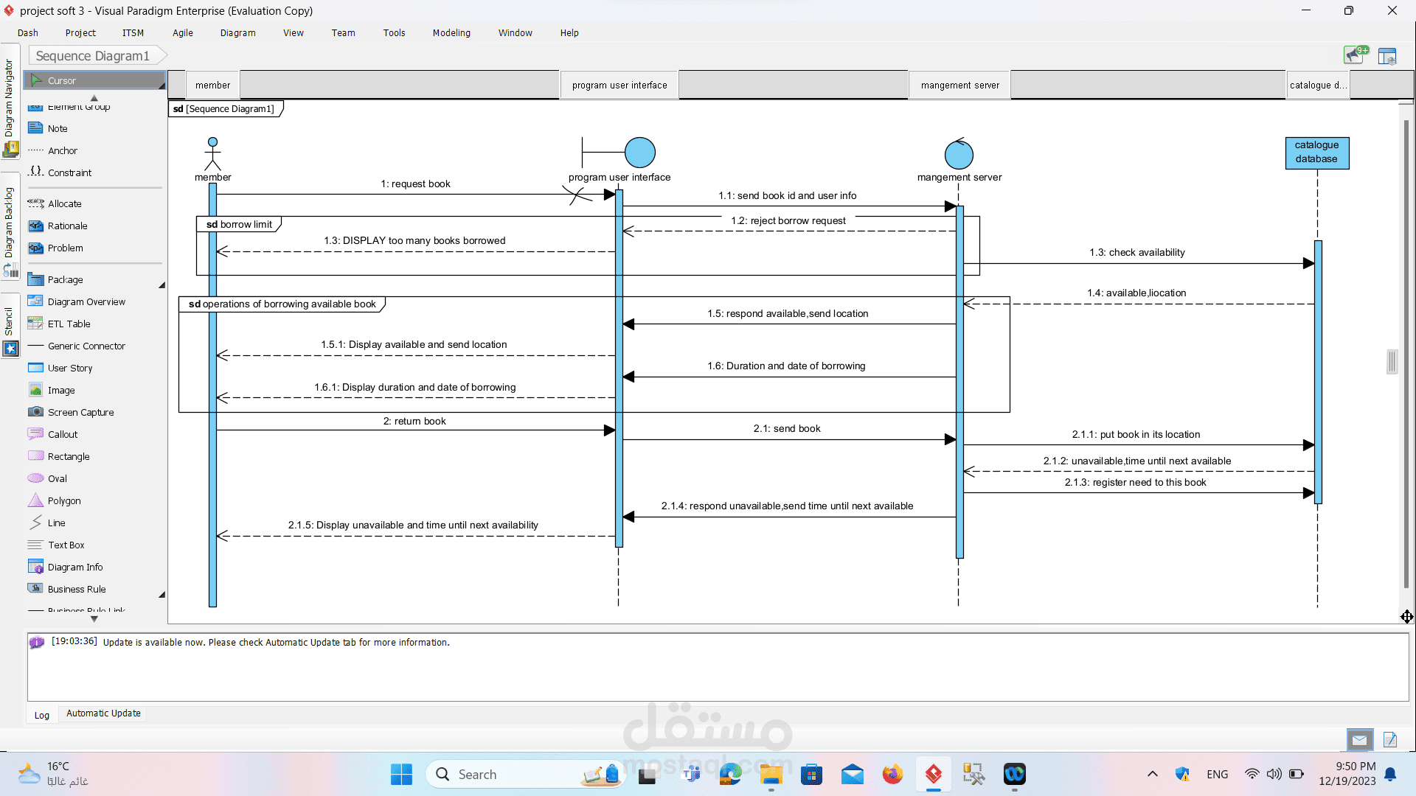Select the Package tool
The image size is (1416, 796).
point(63,279)
